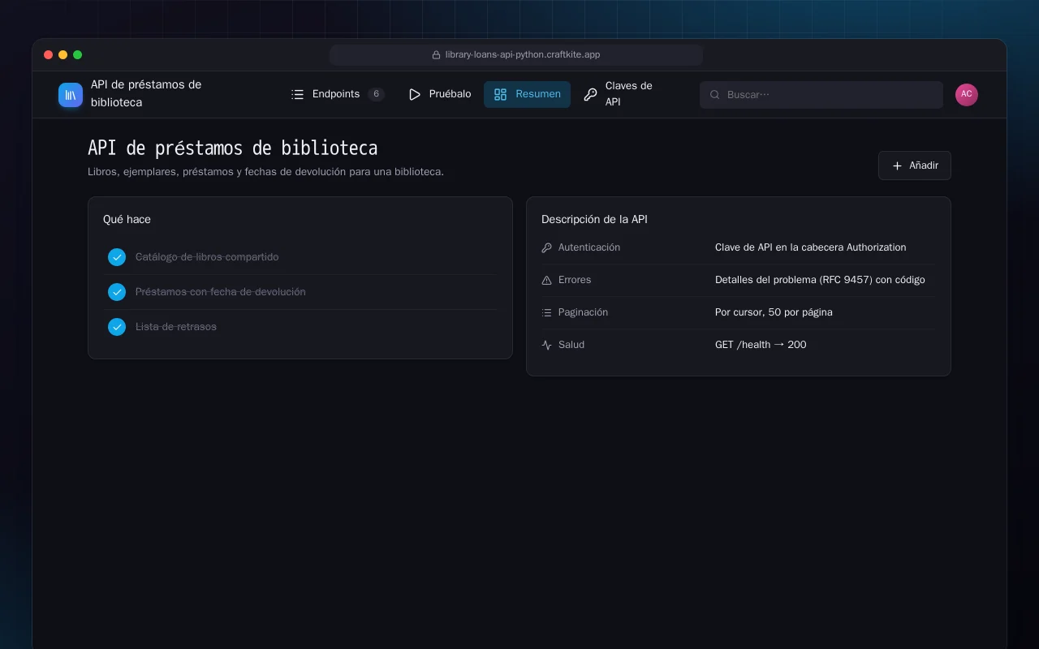Go to Claves de API tab

(625, 94)
